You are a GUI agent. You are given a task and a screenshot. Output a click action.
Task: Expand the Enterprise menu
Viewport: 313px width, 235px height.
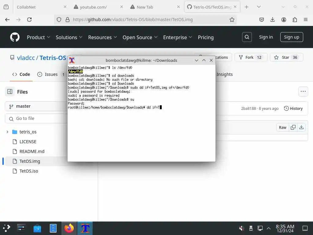tap(178, 37)
